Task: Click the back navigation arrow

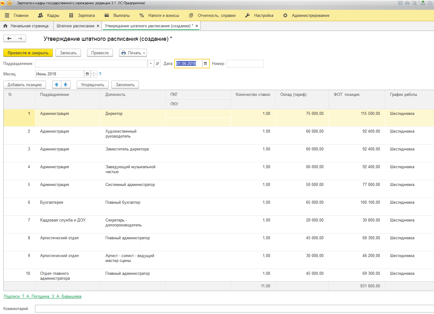Action: click(9, 38)
